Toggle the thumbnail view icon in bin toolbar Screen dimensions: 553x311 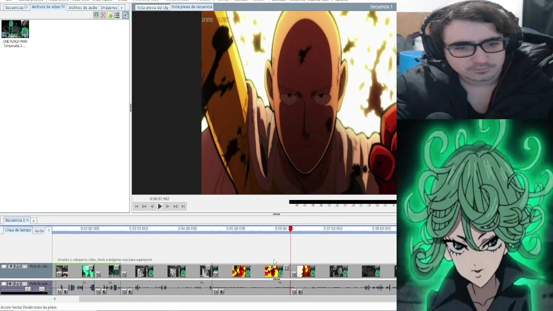(125, 15)
